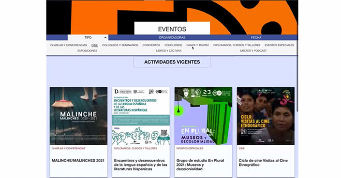Open the Visitas al Cine Etnográfico poster
This screenshot has height=178, width=341.
(266, 116)
